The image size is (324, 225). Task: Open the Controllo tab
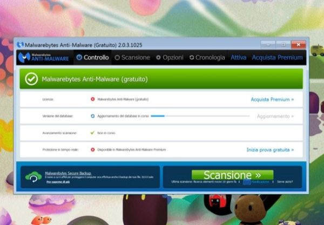92,57
